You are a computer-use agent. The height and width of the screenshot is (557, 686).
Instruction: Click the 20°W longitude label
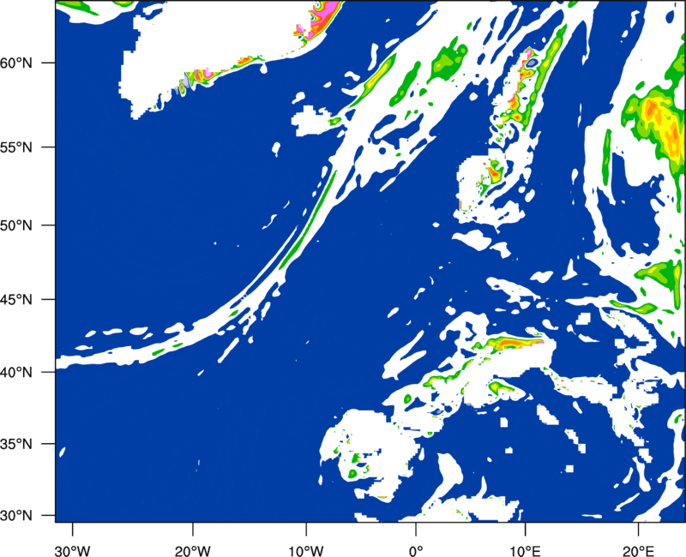point(193,550)
